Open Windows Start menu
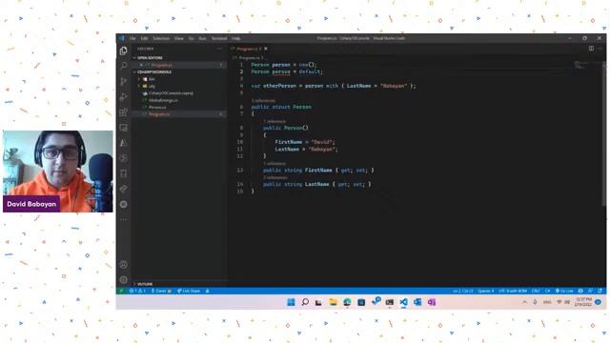610x343 pixels. tap(291, 302)
